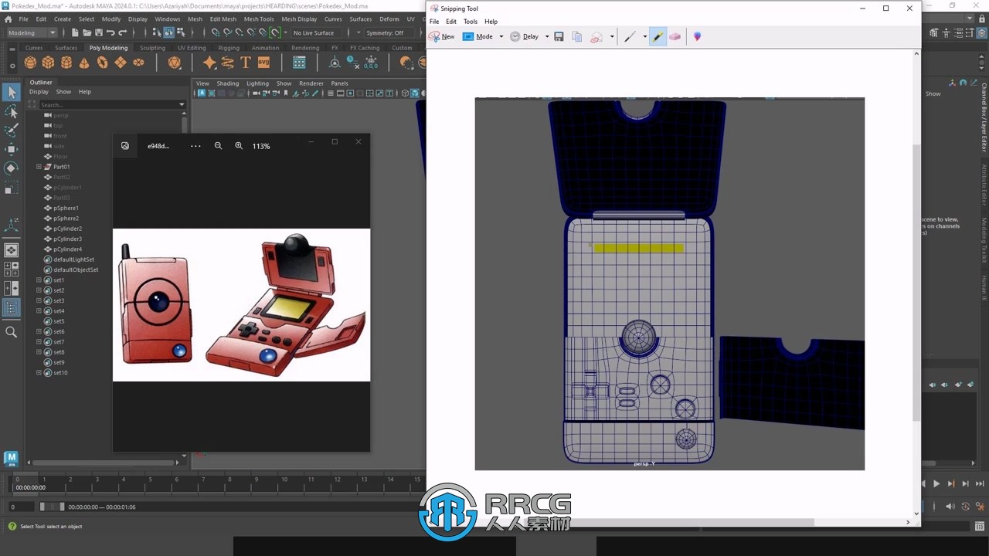
Task: Create a polygon cube from the shelf
Action: point(48,63)
